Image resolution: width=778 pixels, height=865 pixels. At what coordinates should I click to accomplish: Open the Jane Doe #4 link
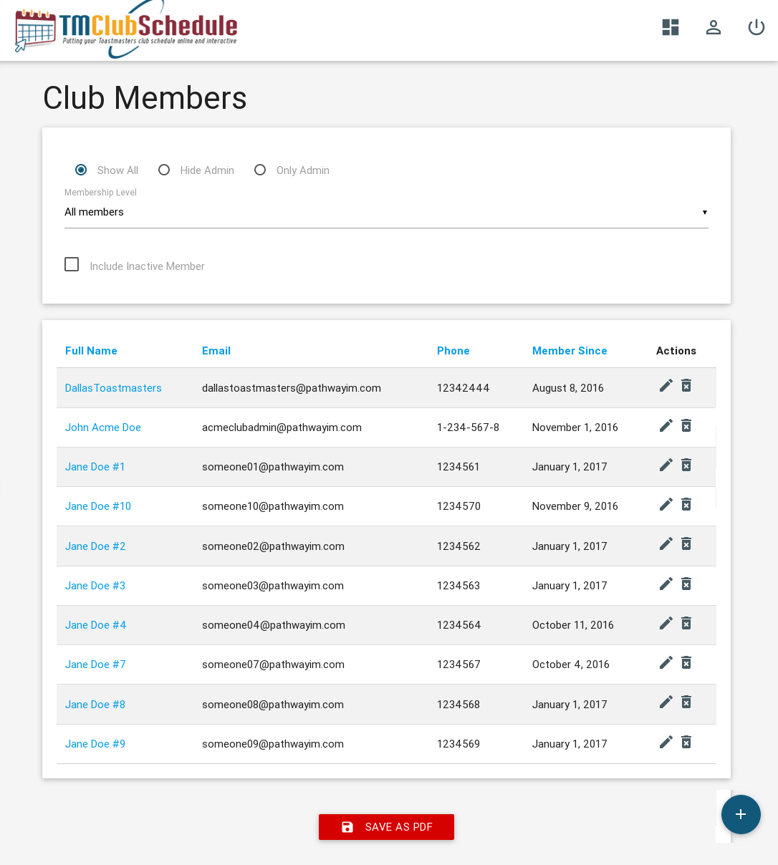(96, 625)
